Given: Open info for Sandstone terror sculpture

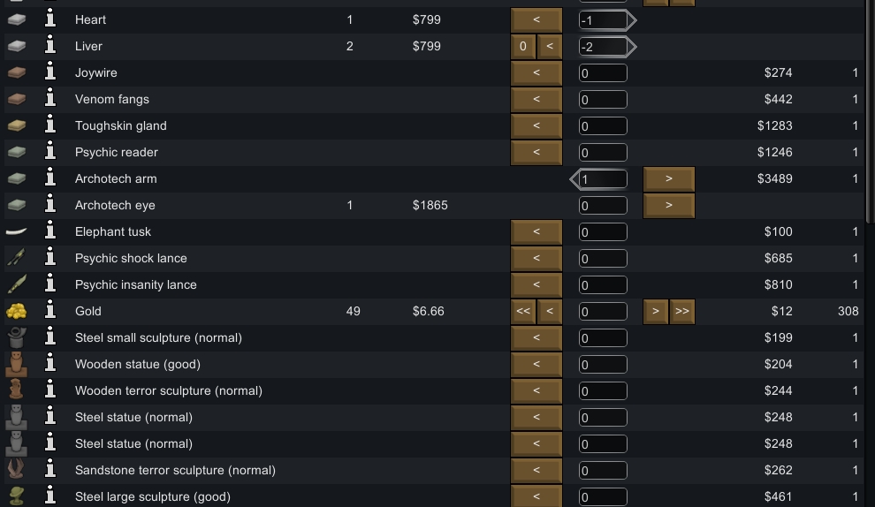Looking at the screenshot, I should [50, 470].
